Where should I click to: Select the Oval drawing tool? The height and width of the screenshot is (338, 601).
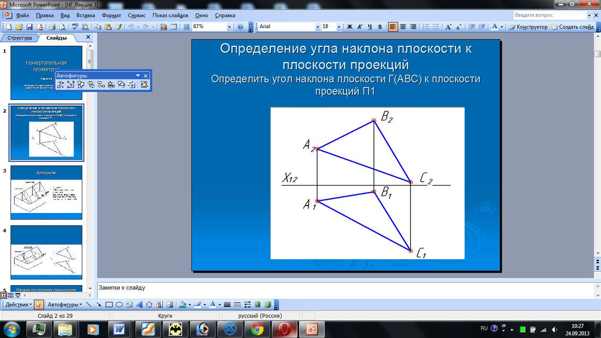click(119, 305)
